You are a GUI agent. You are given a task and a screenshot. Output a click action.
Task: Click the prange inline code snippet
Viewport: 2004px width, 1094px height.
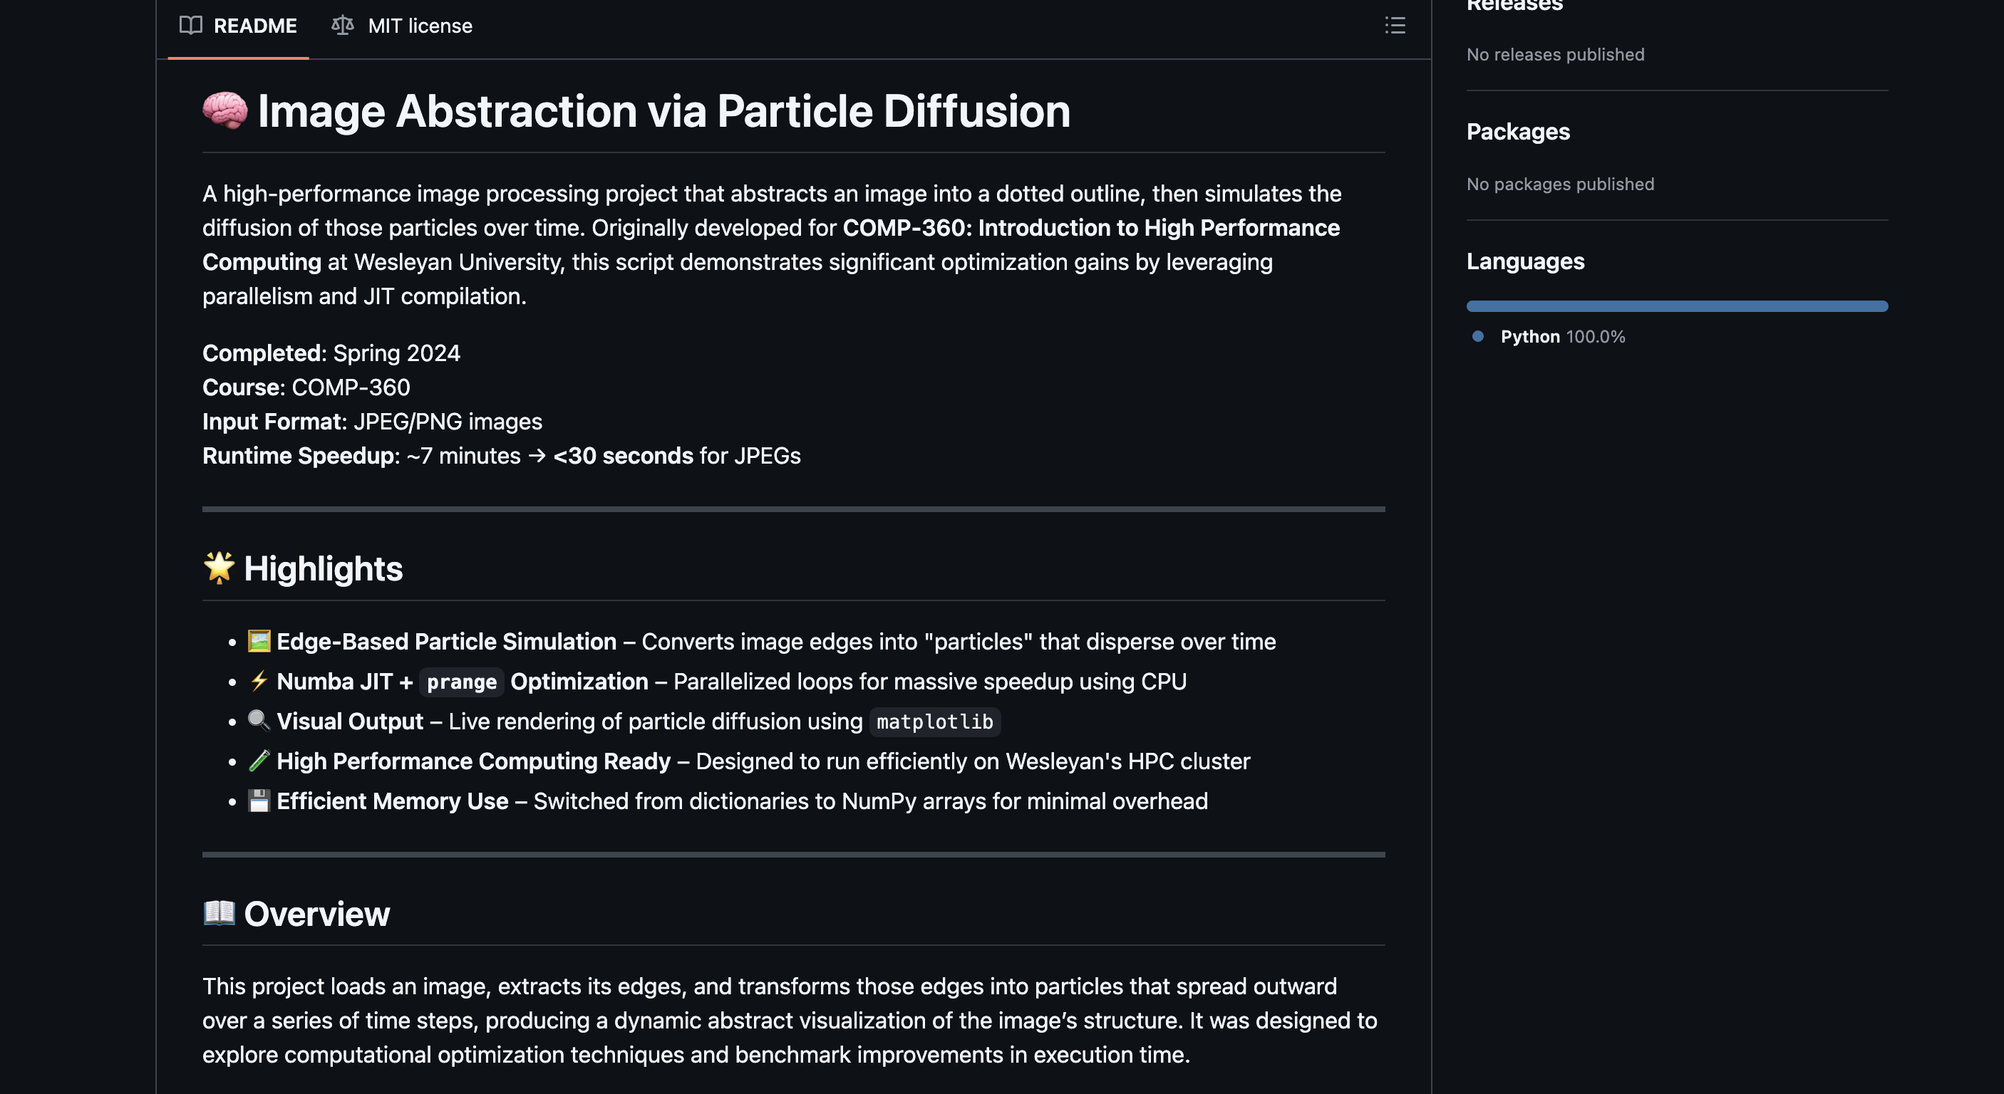pos(460,682)
